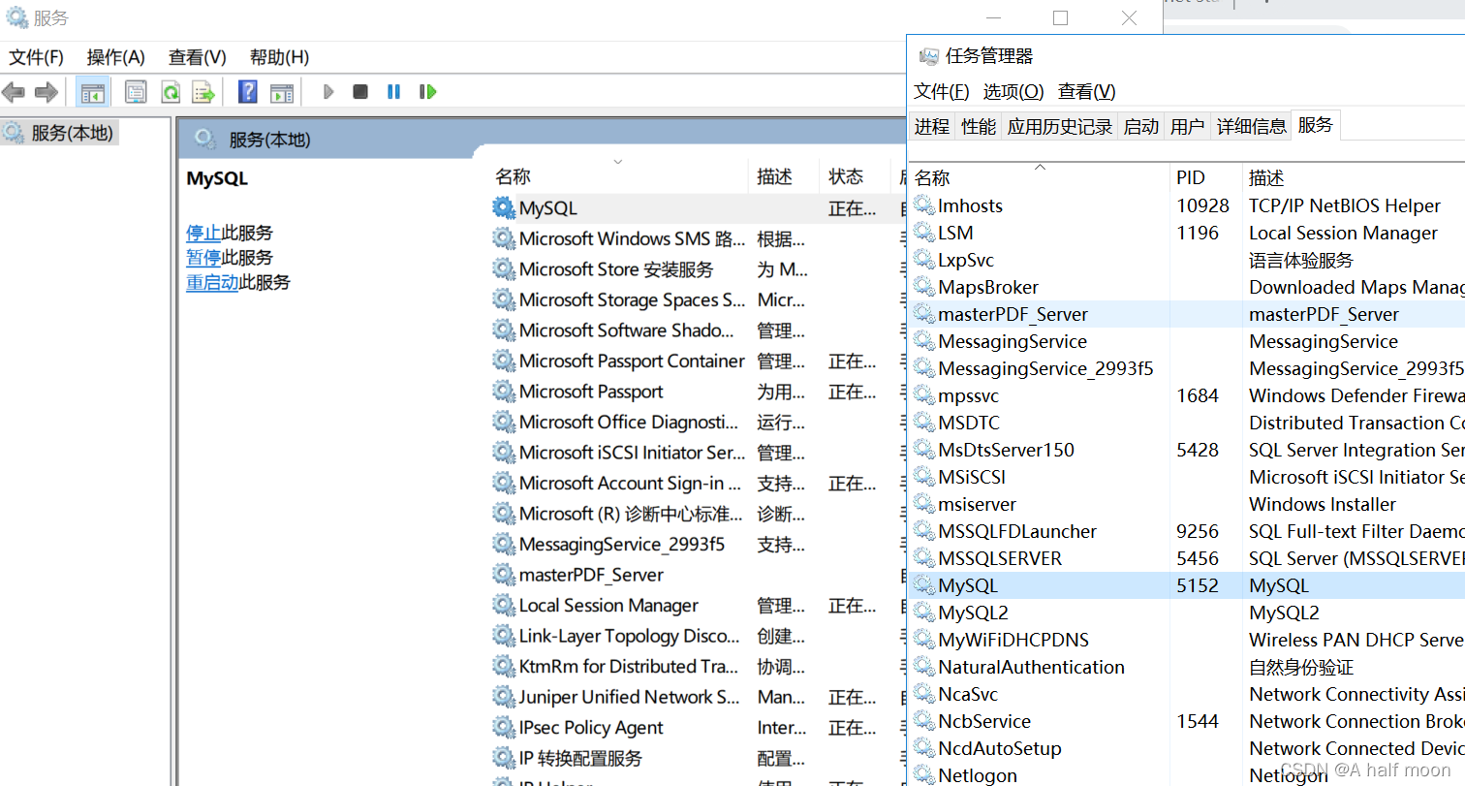Screen dimensions: 1465x786
Task: Click the 暂停 link to pause MySQL service
Action: coord(203,258)
